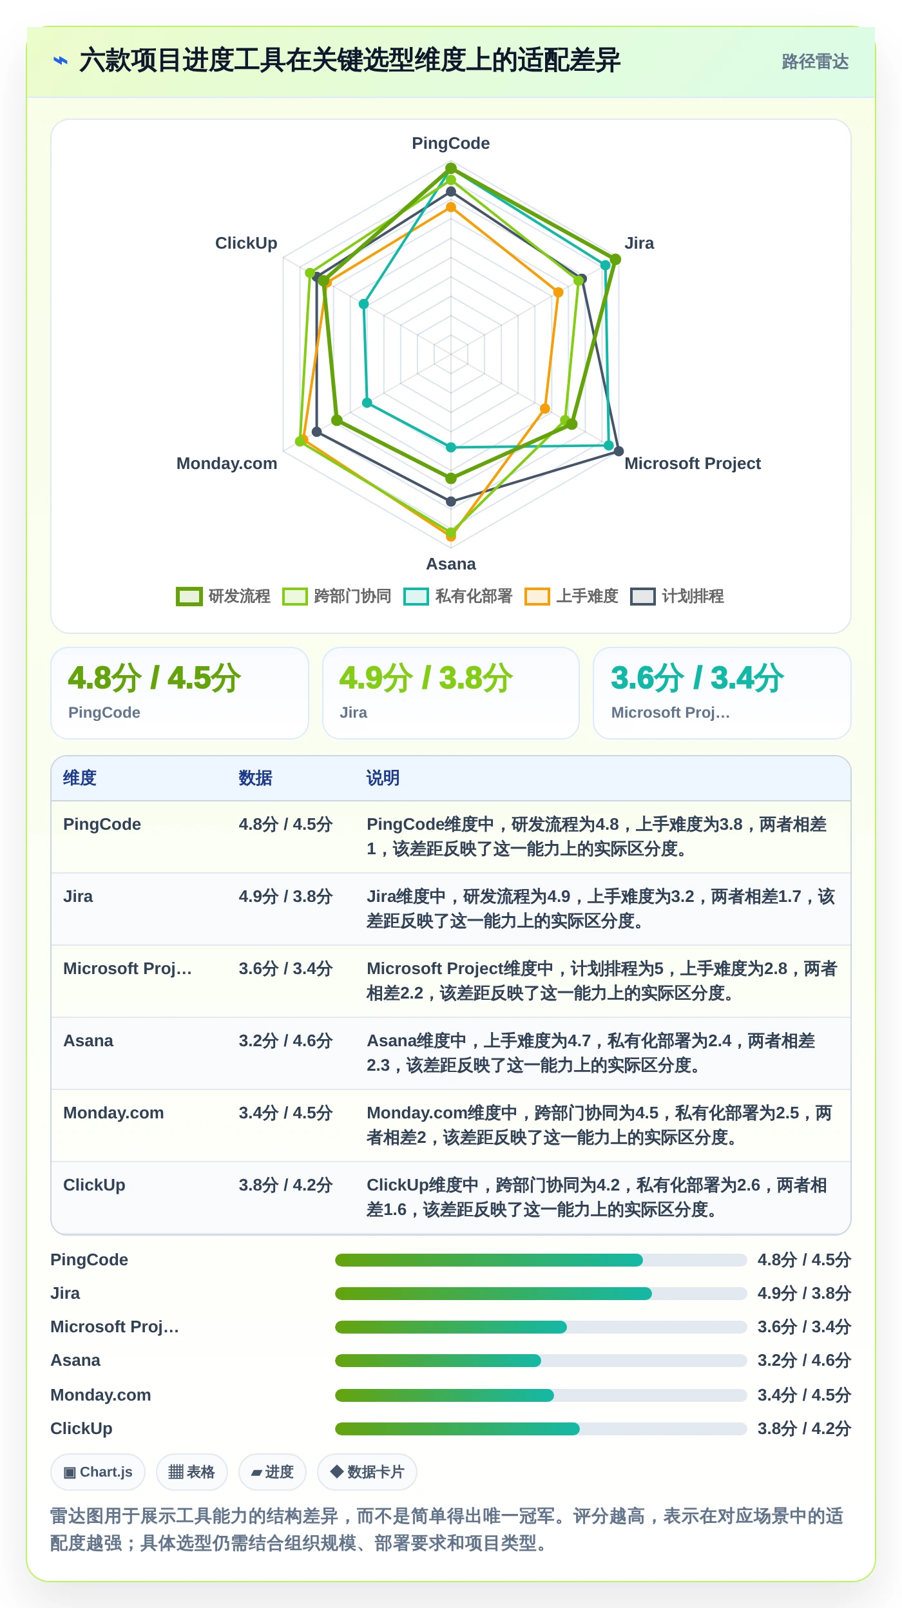Screen dimensions: 902x1608
Task: Click the ClickUp row description text
Action: click(x=597, y=1197)
